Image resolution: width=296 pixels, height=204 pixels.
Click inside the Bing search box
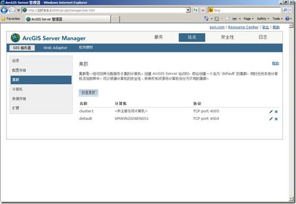point(247,10)
